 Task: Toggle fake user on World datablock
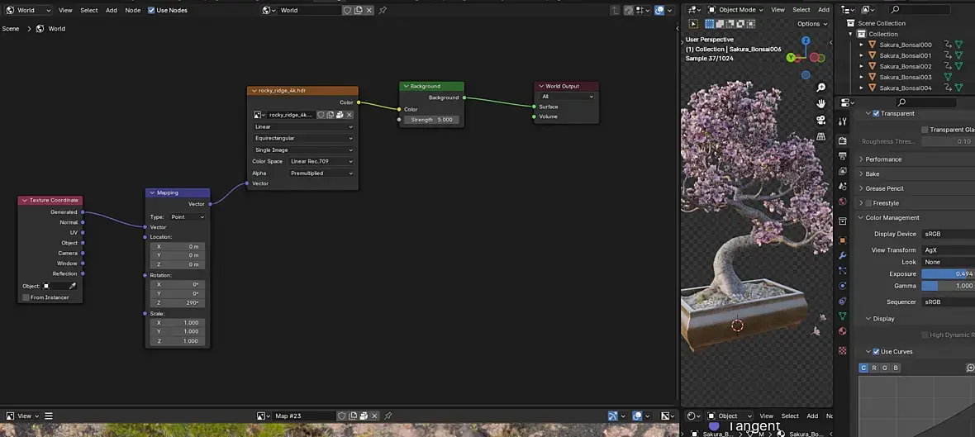click(347, 10)
